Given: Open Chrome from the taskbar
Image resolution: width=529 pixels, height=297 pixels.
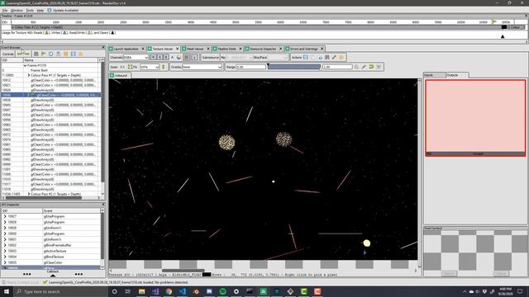Looking at the screenshot, I should [169, 291].
